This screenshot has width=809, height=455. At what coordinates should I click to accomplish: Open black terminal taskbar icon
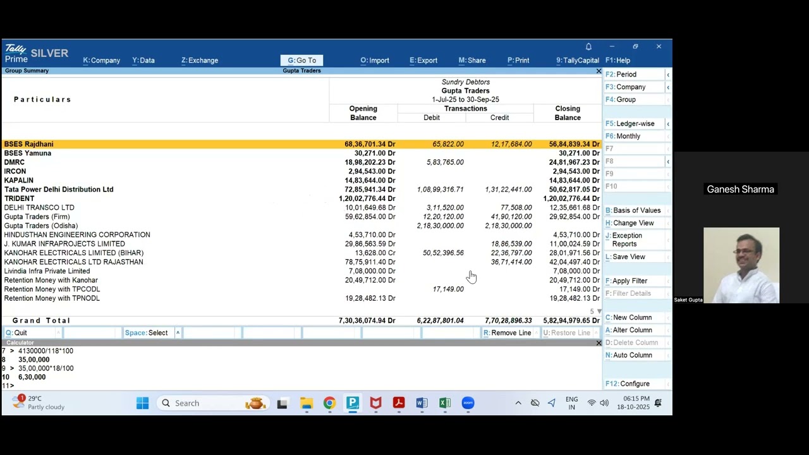(x=282, y=403)
